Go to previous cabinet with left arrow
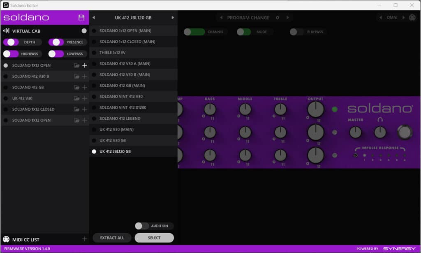 point(94,17)
